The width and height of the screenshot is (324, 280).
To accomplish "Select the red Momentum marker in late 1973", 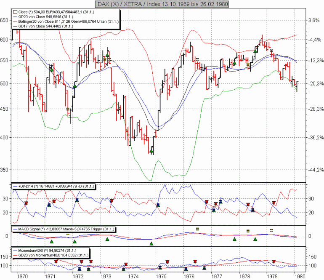I will point(126,264).
